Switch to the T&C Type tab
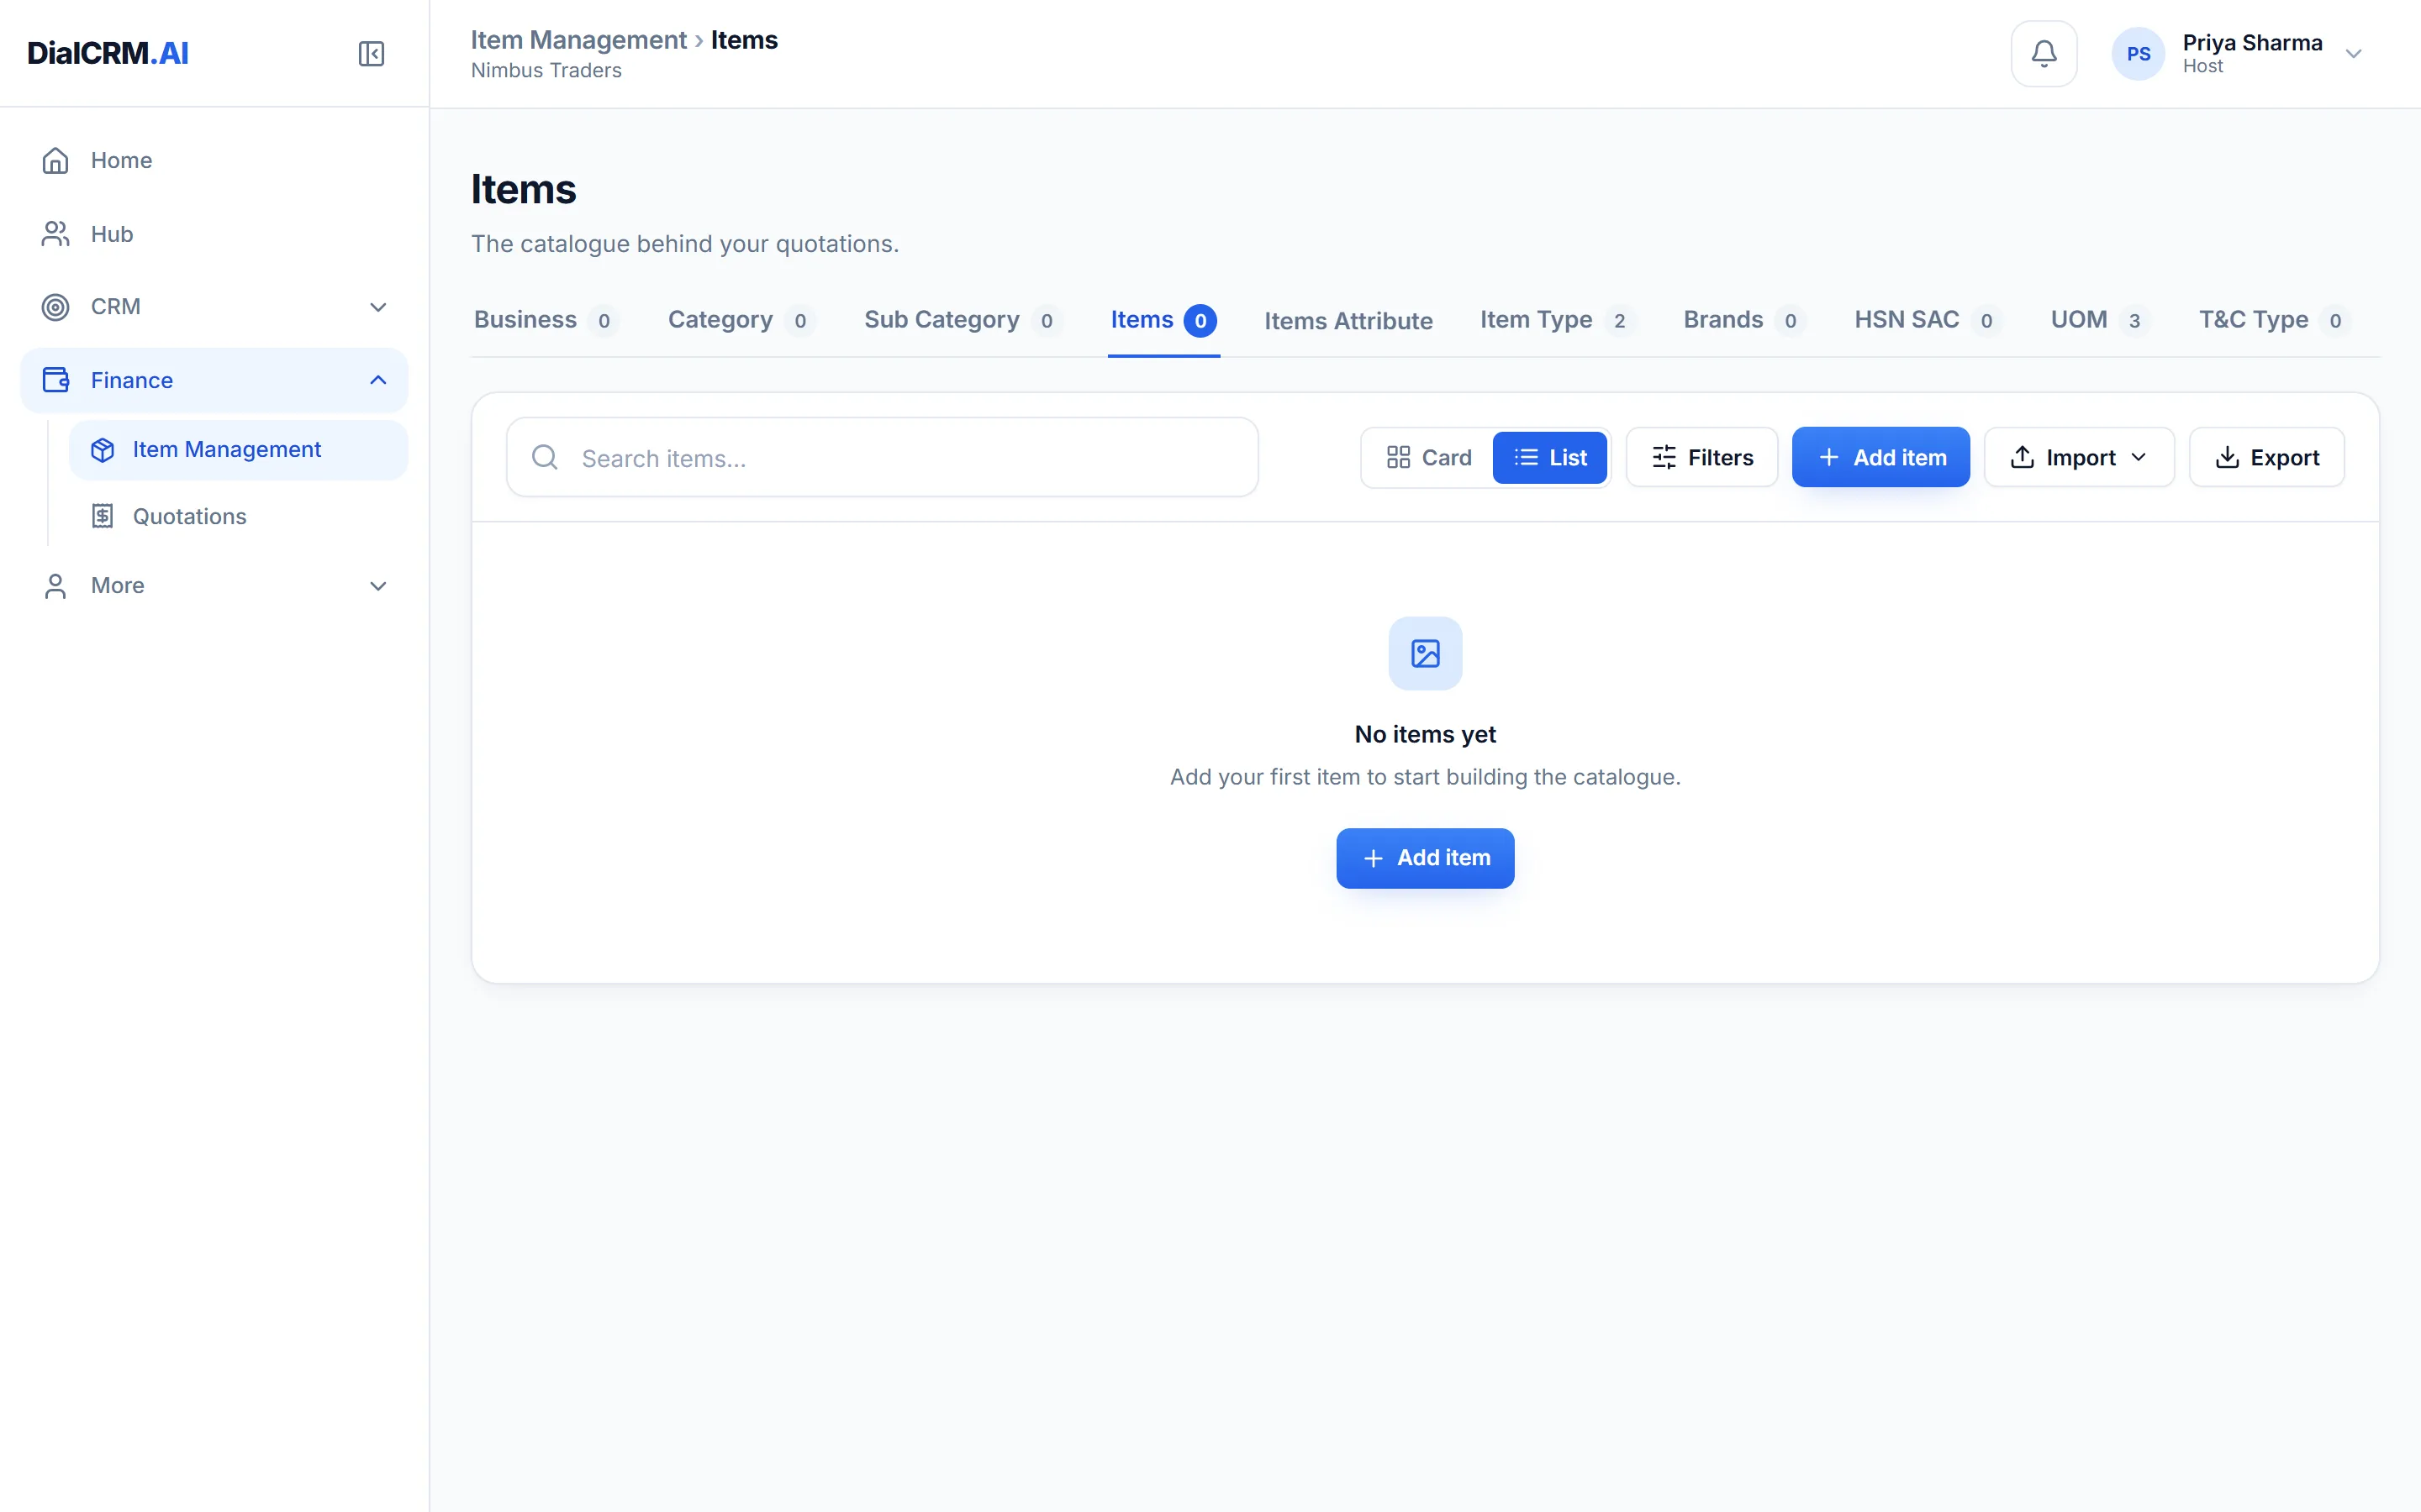The width and height of the screenshot is (2421, 1512). coord(2275,320)
